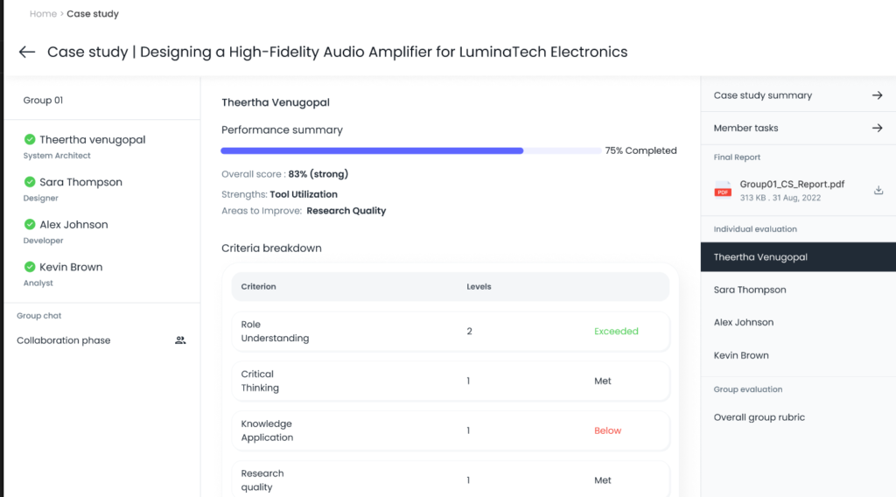Image resolution: width=896 pixels, height=497 pixels.
Task: Download the Group01_CS_Report.pdf file
Action: [878, 191]
